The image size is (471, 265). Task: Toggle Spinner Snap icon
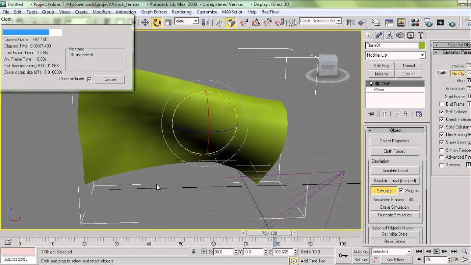click(x=280, y=23)
